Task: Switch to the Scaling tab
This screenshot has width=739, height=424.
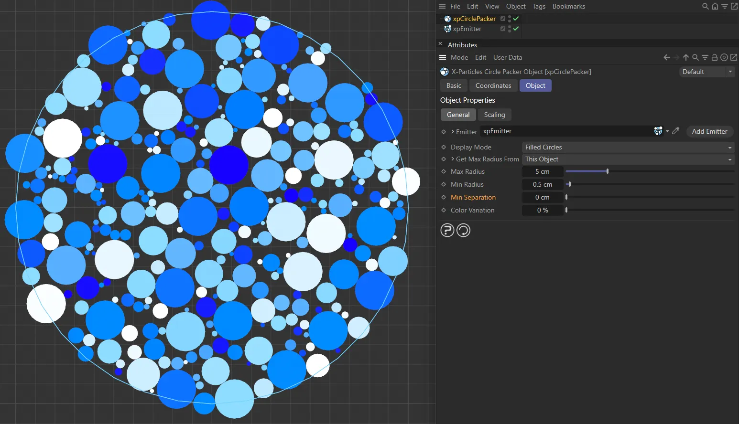Action: point(494,115)
